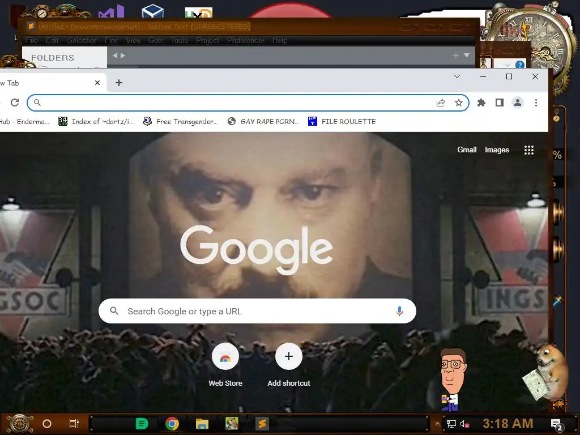Click the hamster desktop character
Screen dimensions: 580x435
click(x=548, y=373)
